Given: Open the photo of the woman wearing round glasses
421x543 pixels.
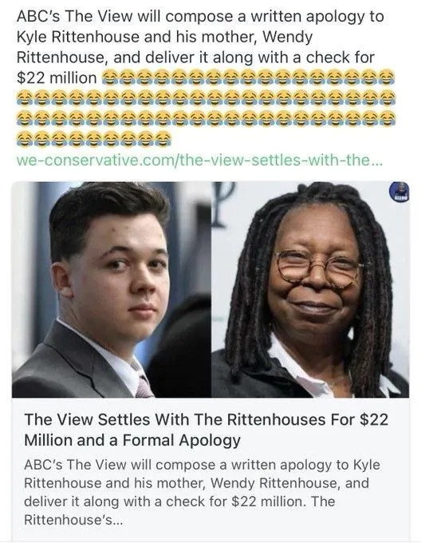Looking at the screenshot, I should click(x=310, y=290).
